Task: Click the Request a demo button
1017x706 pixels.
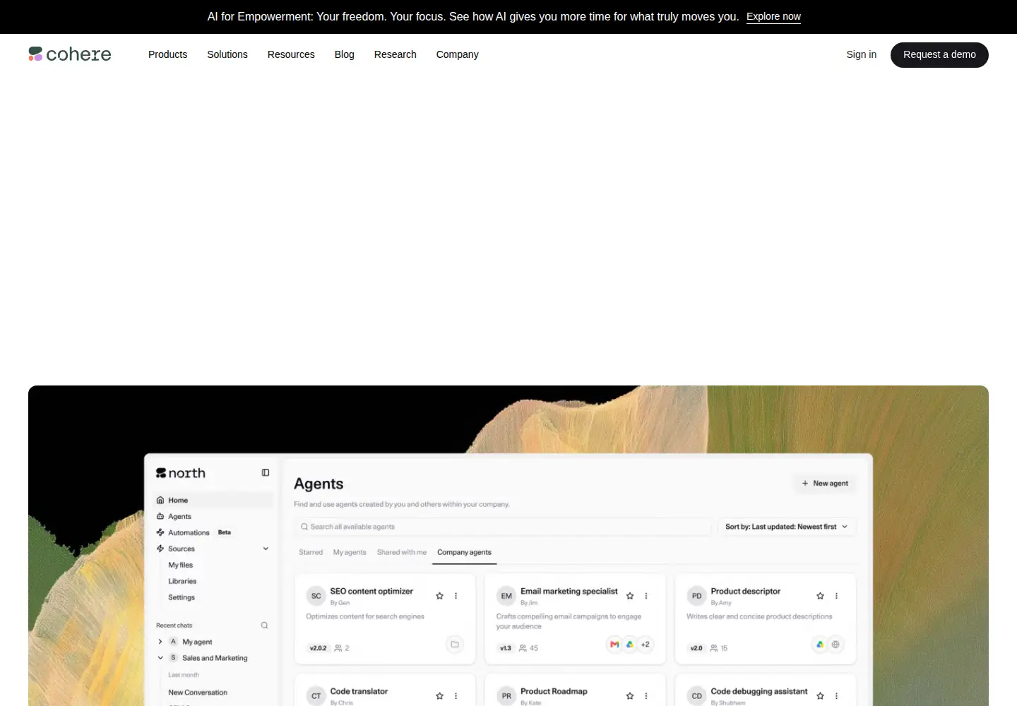Action: [x=939, y=55]
